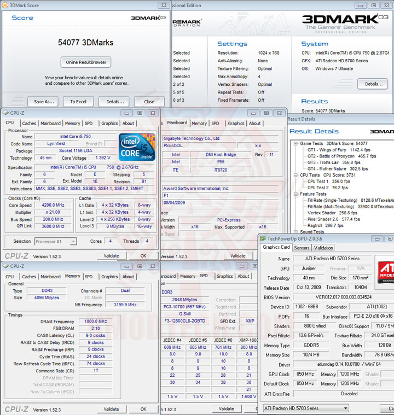394x415 pixels.
Task: Click Validate in the CPU-Z CPU window
Action: [111, 256]
